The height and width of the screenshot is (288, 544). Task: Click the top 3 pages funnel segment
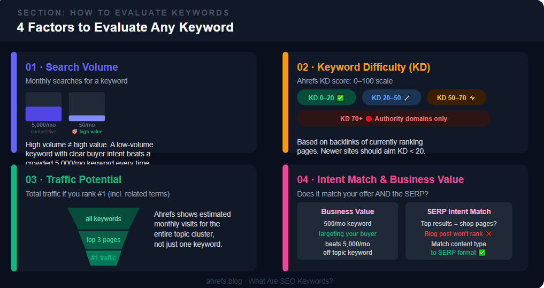103,240
